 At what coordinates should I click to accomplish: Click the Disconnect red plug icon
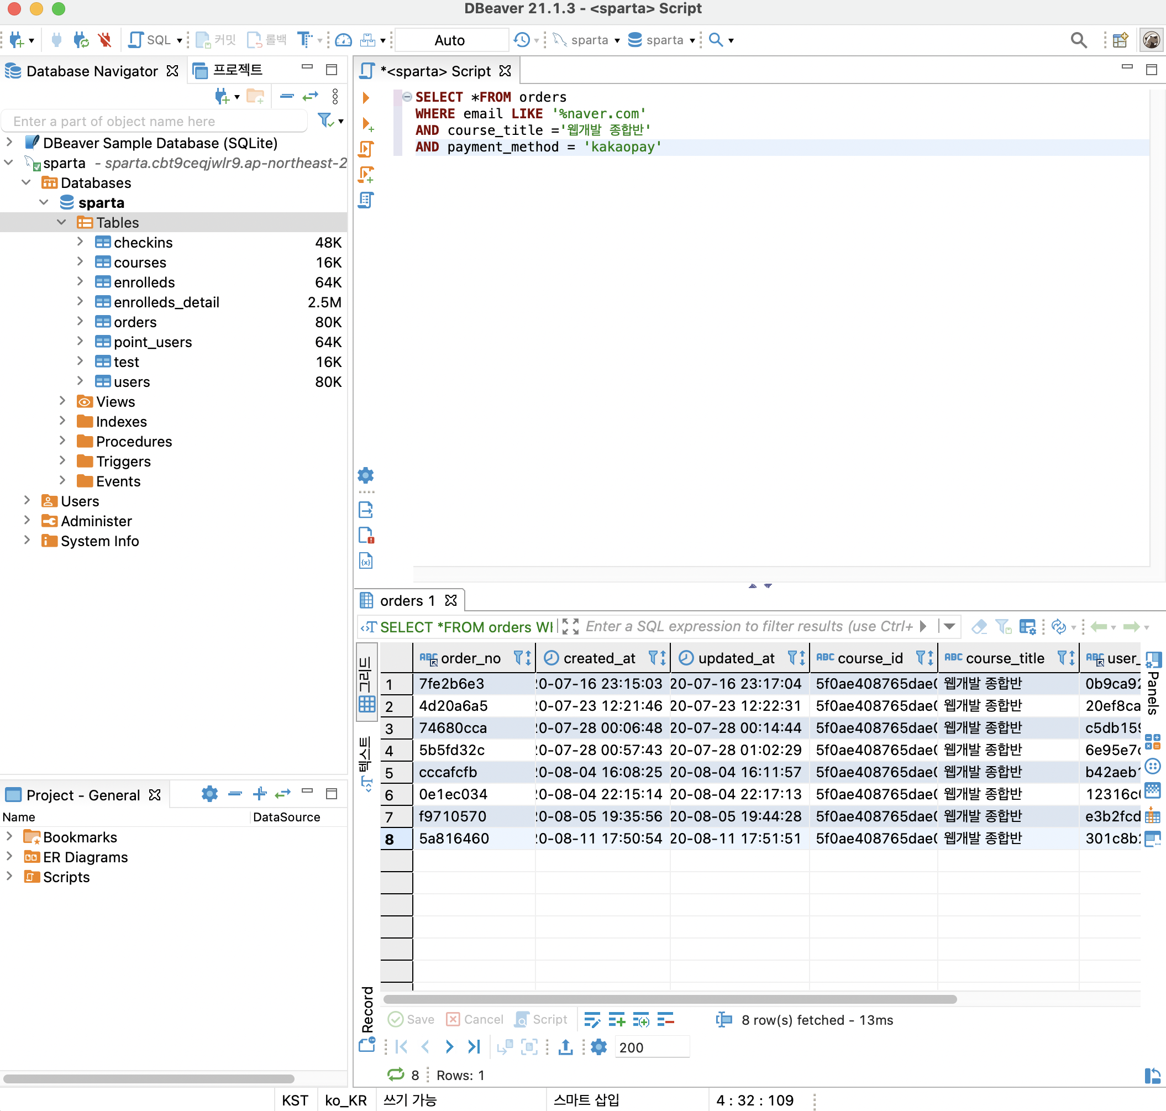[x=105, y=40]
